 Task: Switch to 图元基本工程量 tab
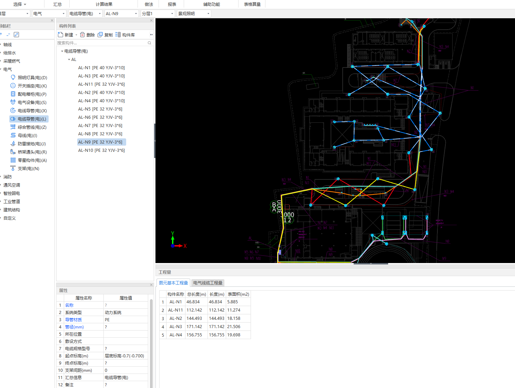point(173,283)
